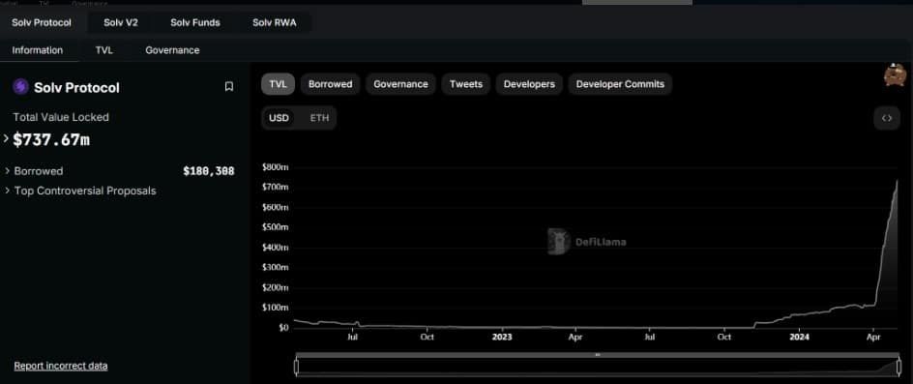The width and height of the screenshot is (913, 384).
Task: Click the 2024 x-axis label
Action: tap(799, 337)
